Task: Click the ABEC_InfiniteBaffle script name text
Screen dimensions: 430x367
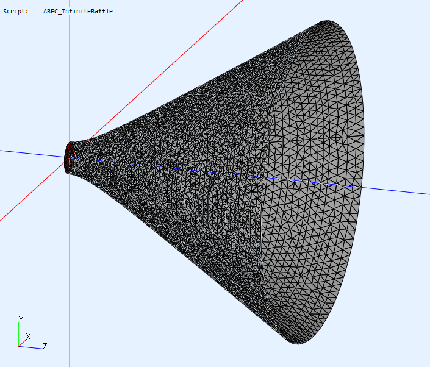Action: 78,11
